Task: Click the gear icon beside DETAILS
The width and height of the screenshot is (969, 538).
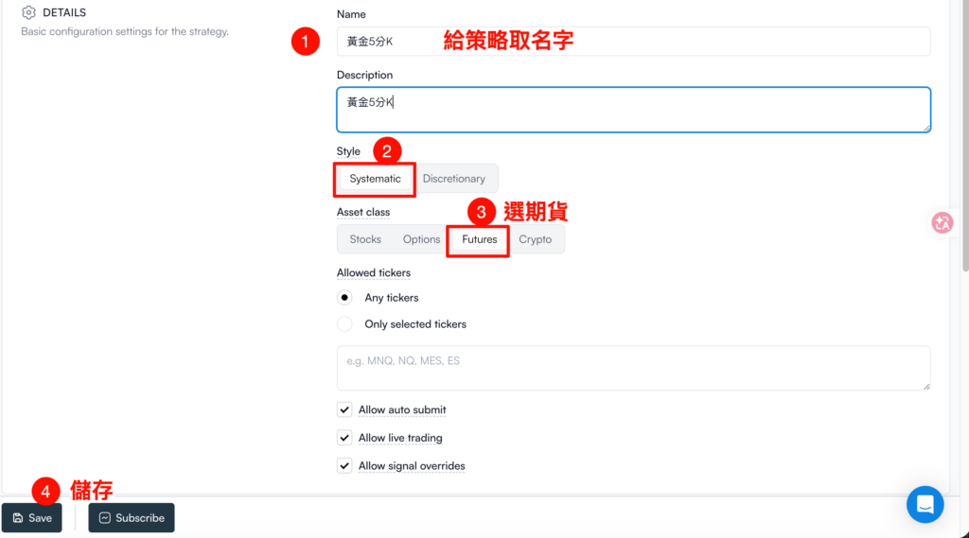Action: click(28, 13)
